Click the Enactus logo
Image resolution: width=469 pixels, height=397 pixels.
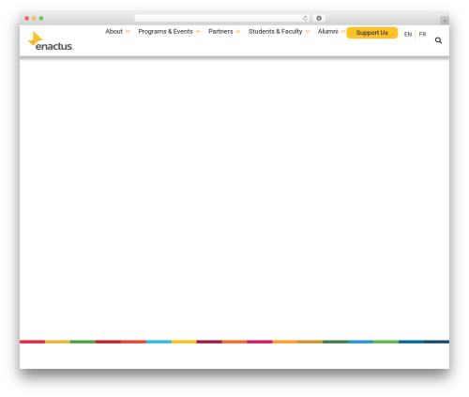51,41
